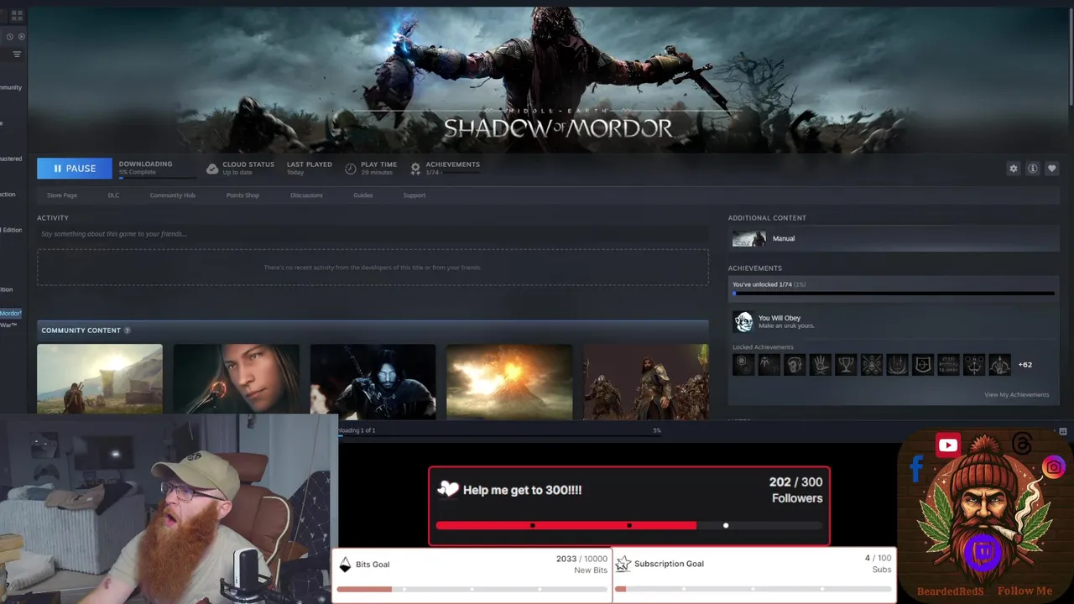Image resolution: width=1074 pixels, height=604 pixels.
Task: Go to the Community Hub tab
Action: click(x=172, y=195)
